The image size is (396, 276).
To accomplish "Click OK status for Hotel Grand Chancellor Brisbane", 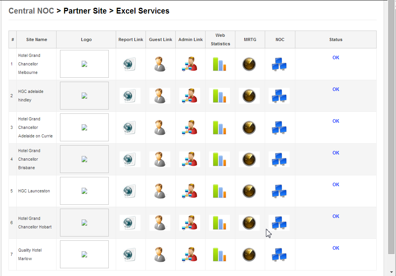I will tap(336, 153).
